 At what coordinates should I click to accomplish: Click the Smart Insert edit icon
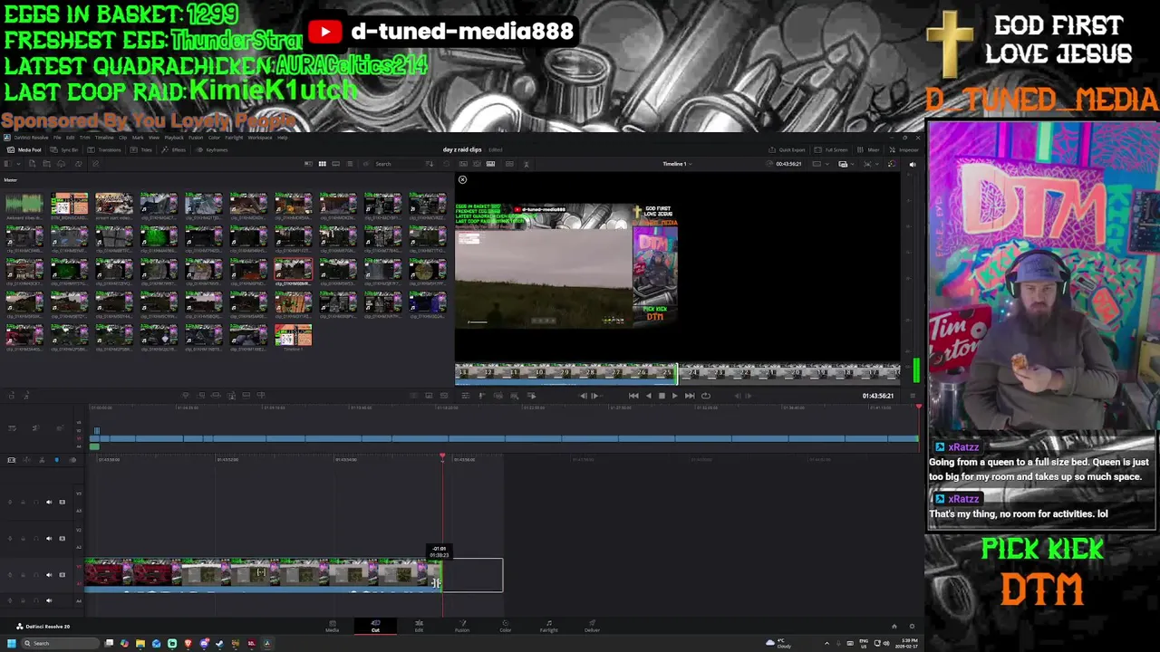(186, 395)
